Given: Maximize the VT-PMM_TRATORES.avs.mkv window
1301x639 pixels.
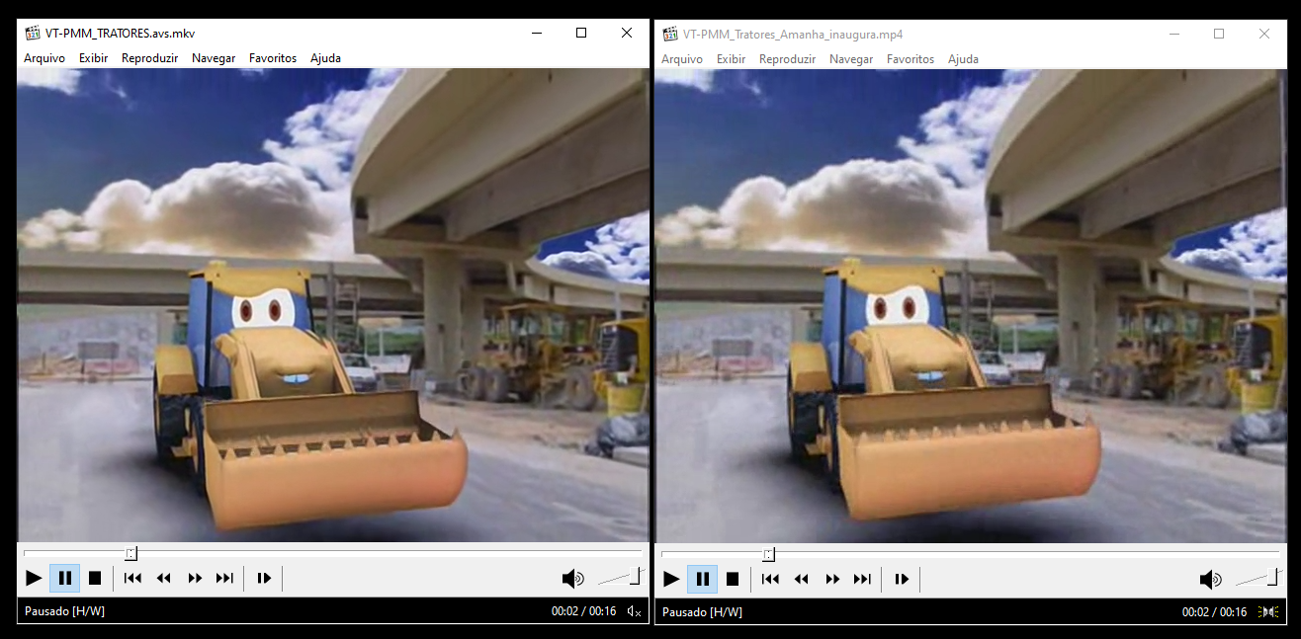Looking at the screenshot, I should click(x=581, y=33).
